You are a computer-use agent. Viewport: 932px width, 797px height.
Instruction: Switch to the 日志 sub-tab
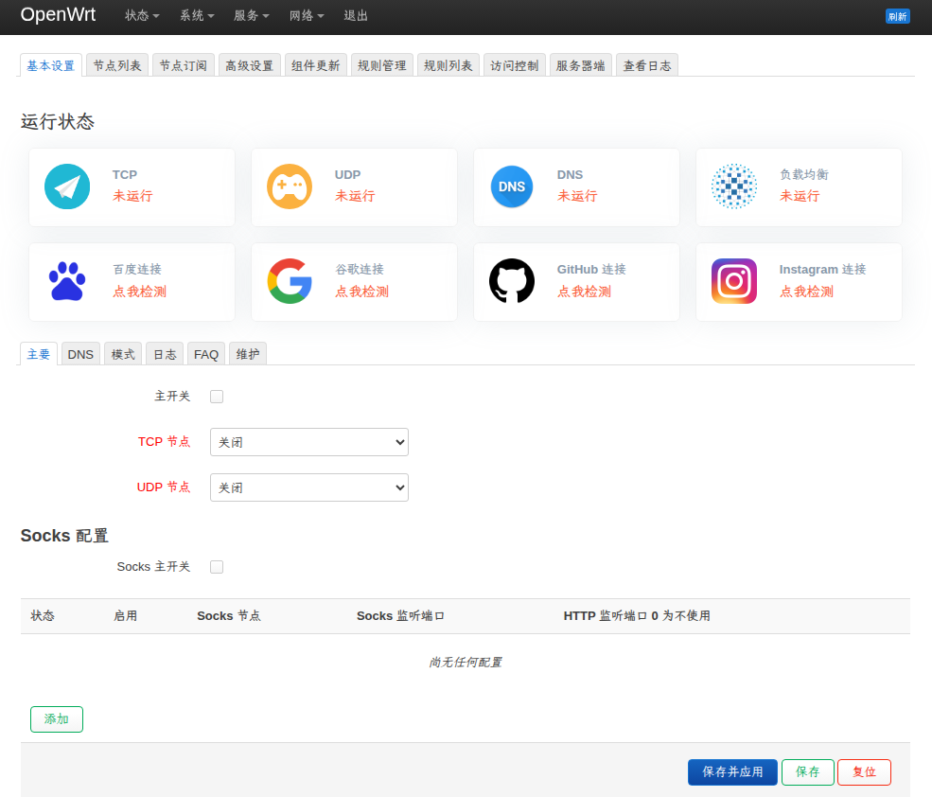pos(165,355)
